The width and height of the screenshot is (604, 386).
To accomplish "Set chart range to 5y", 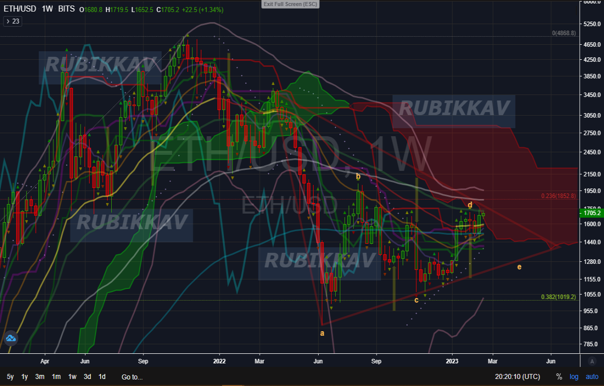I will pyautogui.click(x=10, y=376).
